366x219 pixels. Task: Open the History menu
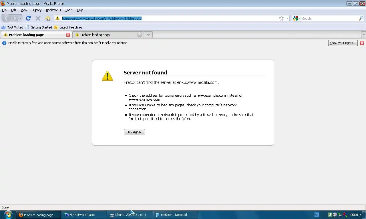pyautogui.click(x=37, y=10)
